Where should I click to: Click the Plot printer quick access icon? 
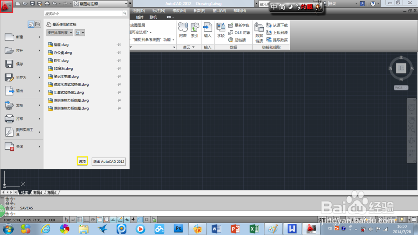point(47,3)
